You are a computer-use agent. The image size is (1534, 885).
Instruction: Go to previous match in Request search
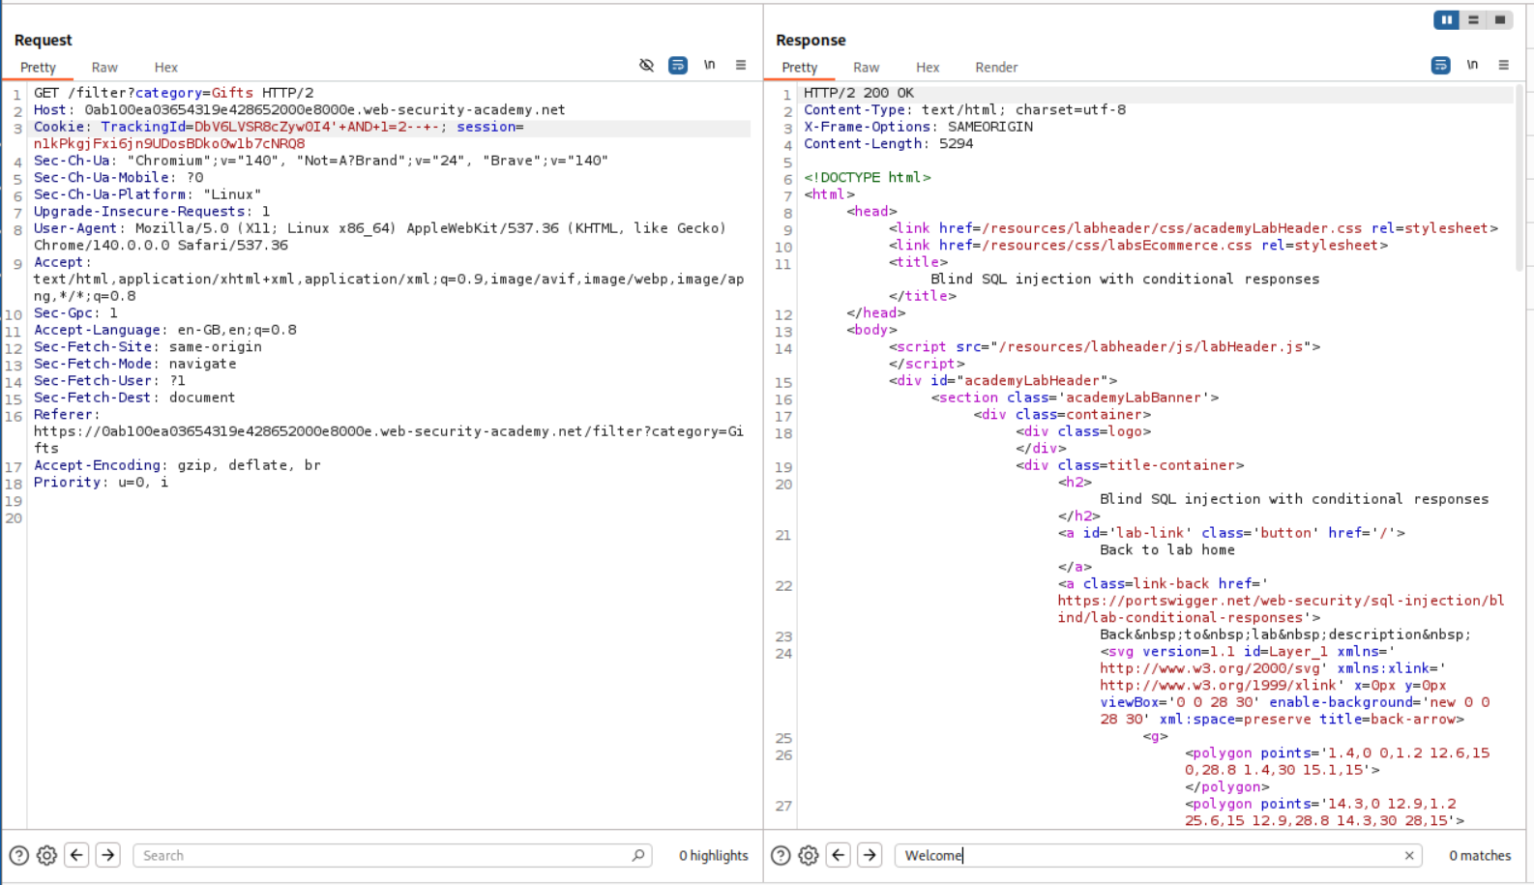point(76,855)
